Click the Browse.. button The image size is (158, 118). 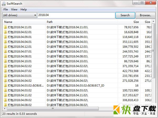(145, 15)
